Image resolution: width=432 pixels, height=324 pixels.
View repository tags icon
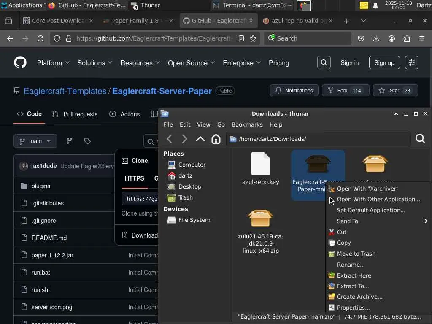click(87, 141)
